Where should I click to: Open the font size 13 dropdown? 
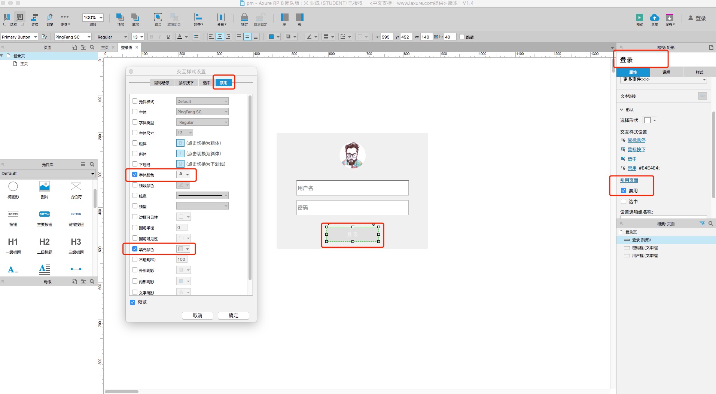pyautogui.click(x=138, y=37)
